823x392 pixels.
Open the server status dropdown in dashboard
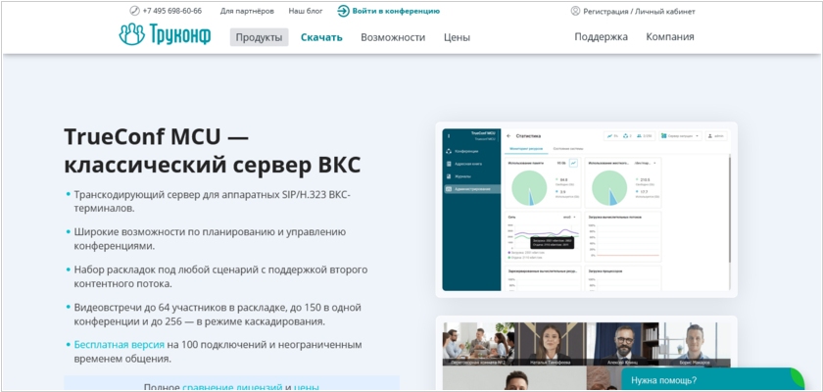680,136
